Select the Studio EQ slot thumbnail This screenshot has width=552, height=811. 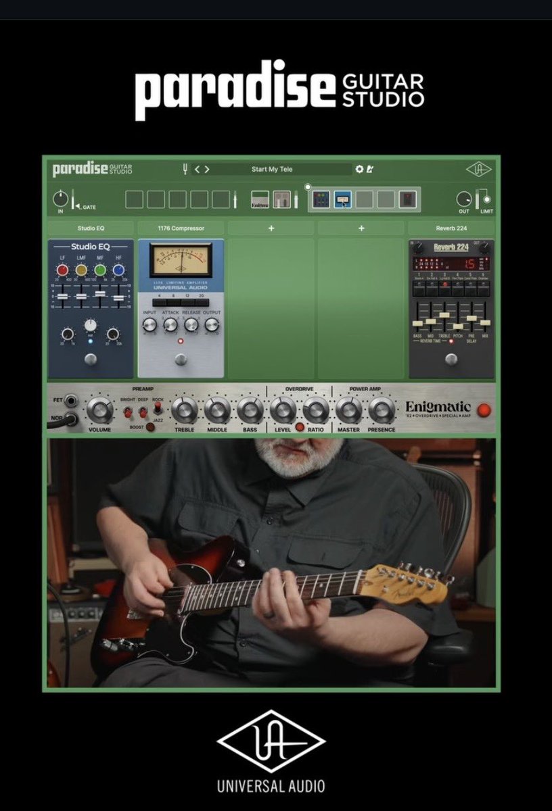321,199
